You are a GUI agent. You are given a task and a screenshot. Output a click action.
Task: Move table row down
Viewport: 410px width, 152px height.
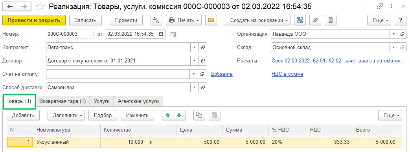(179, 115)
